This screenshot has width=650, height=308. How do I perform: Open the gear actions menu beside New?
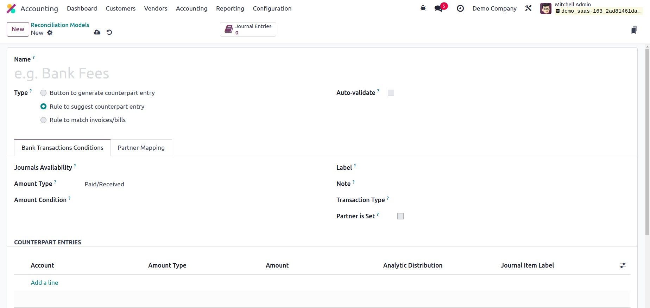(50, 33)
